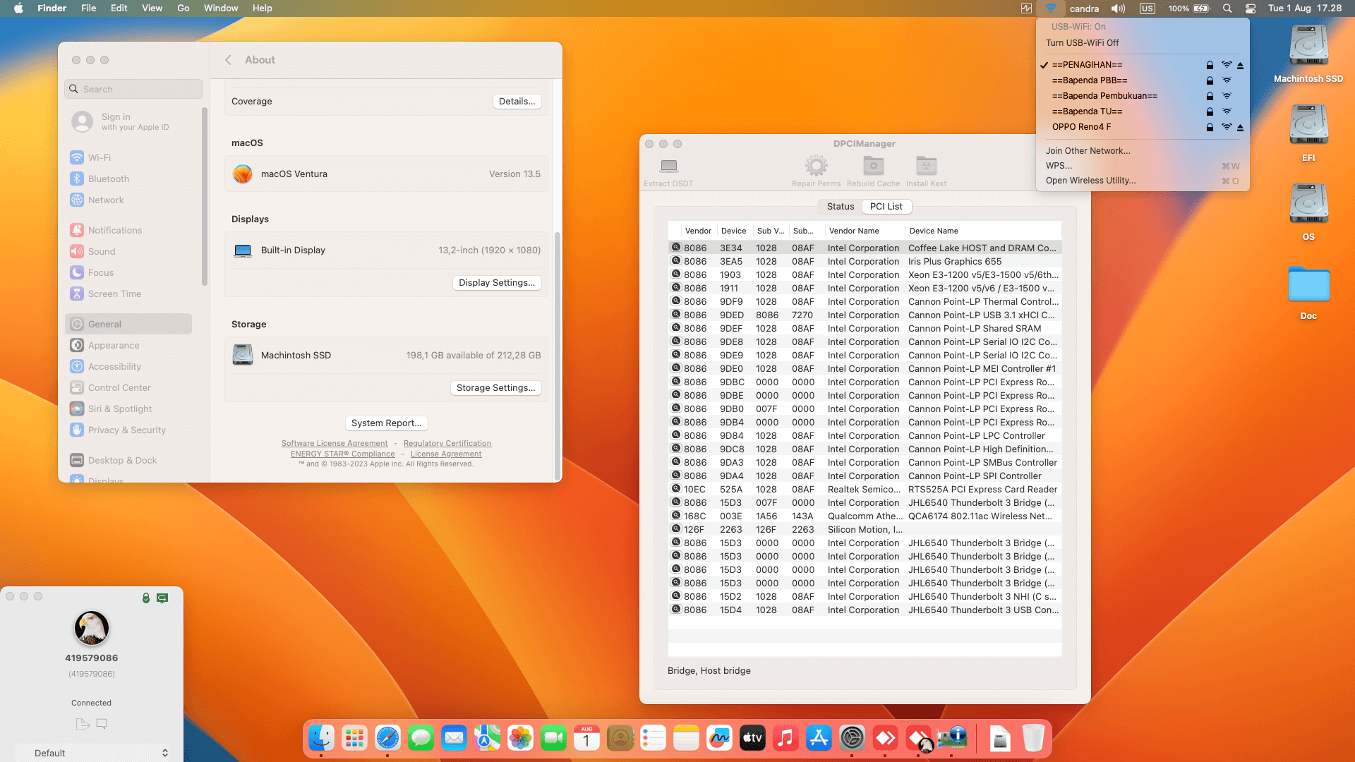Open Spotlight search in menu bar
Image resolution: width=1355 pixels, height=762 pixels.
pyautogui.click(x=1227, y=8)
